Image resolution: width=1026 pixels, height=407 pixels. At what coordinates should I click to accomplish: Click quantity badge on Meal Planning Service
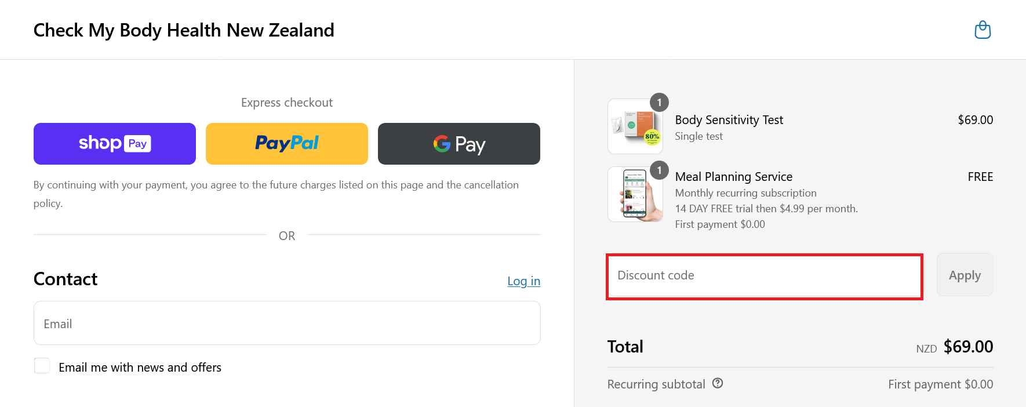tap(659, 170)
